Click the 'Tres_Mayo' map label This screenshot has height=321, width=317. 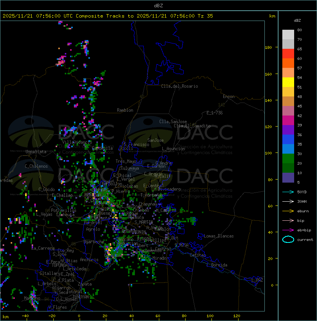(x=126, y=161)
